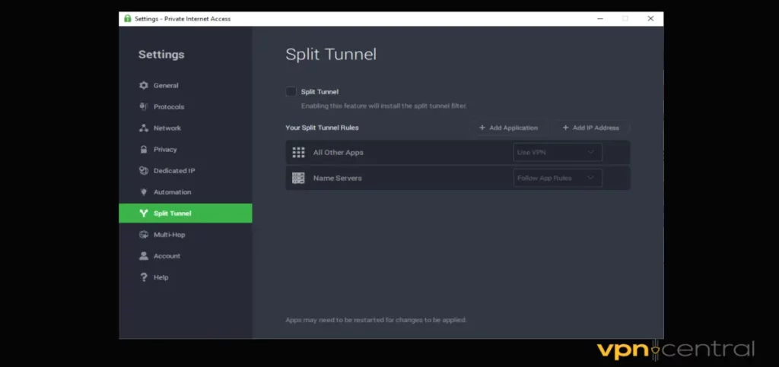The image size is (779, 367).
Task: Switch to Protocols settings
Action: point(186,106)
